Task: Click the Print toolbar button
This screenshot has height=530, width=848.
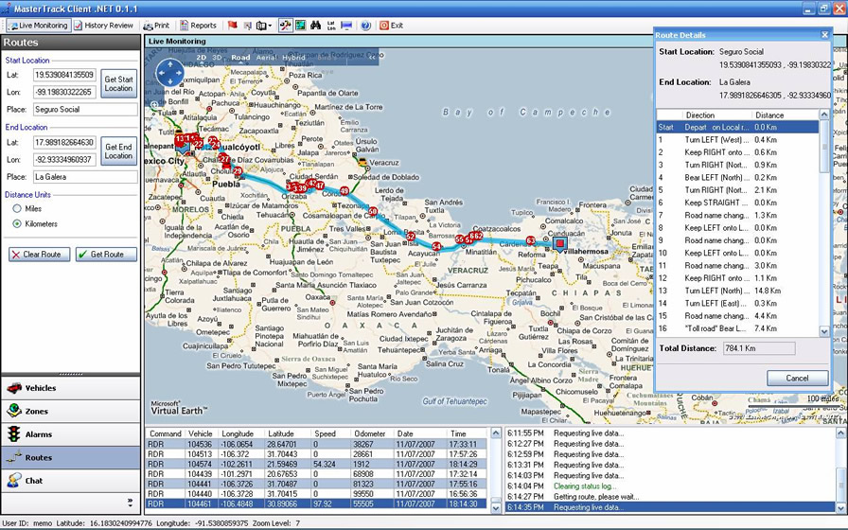Action: [x=156, y=26]
